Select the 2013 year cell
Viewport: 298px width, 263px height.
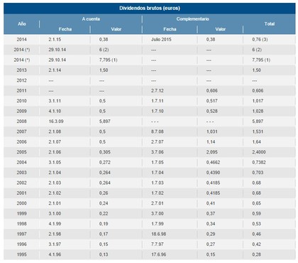pyautogui.click(x=22, y=70)
